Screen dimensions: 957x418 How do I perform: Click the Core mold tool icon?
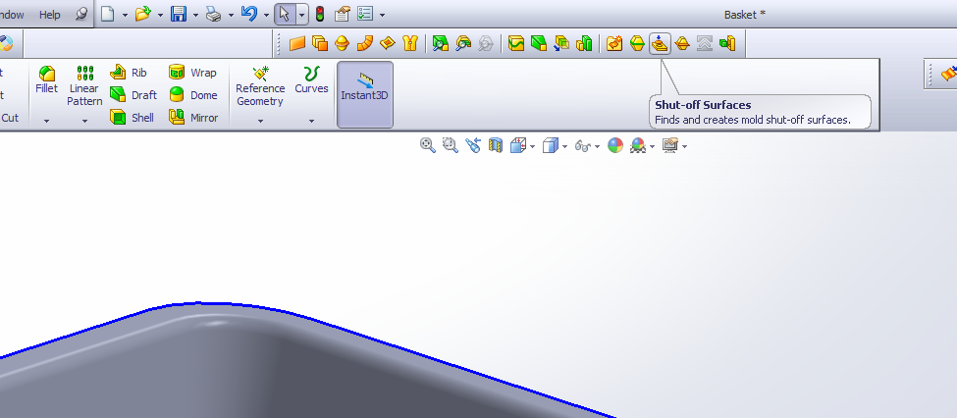pyautogui.click(x=727, y=43)
